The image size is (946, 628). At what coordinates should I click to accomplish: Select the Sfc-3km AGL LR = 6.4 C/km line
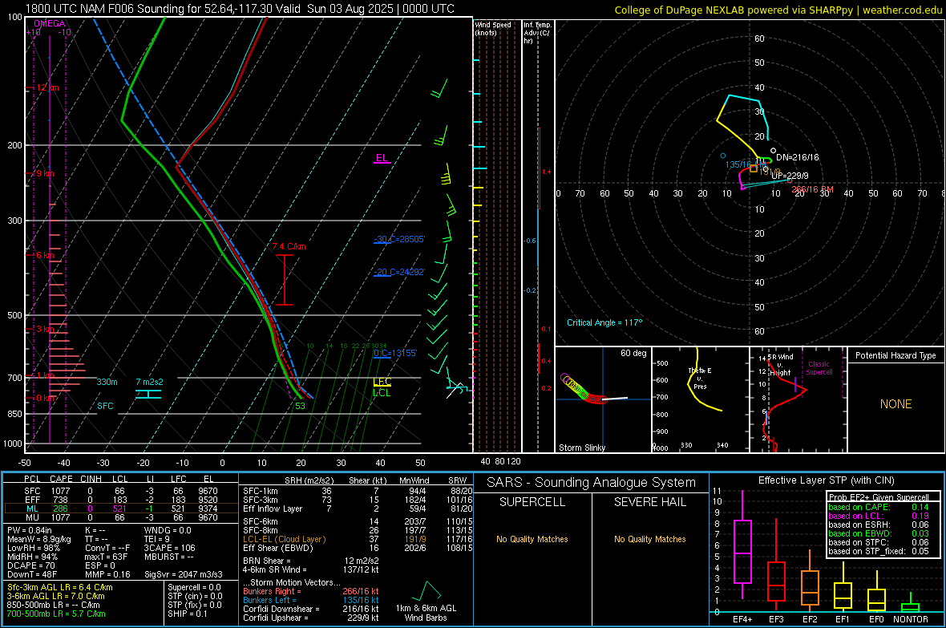[x=60, y=587]
